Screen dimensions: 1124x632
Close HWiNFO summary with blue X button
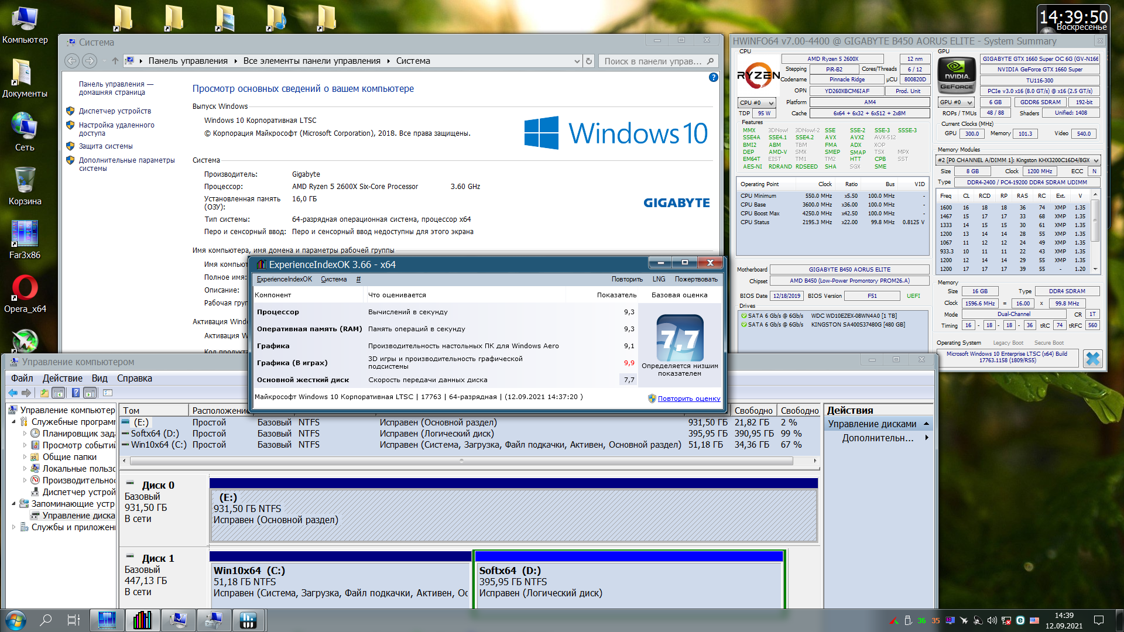click(1092, 358)
